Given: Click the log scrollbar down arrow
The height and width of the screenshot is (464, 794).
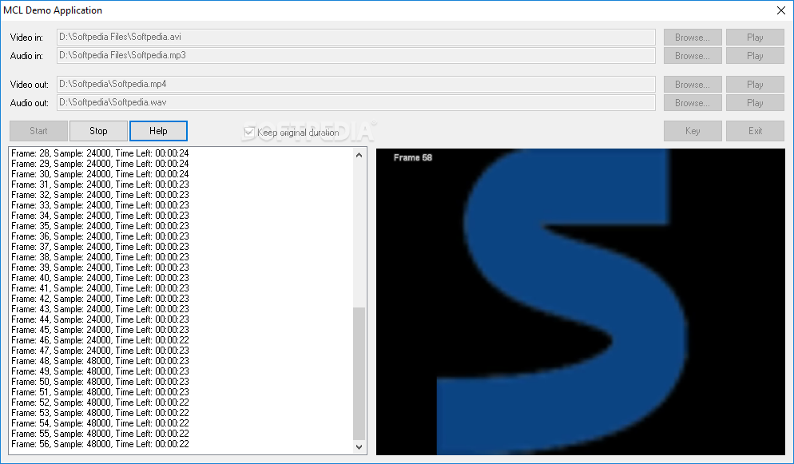Looking at the screenshot, I should click(x=359, y=446).
